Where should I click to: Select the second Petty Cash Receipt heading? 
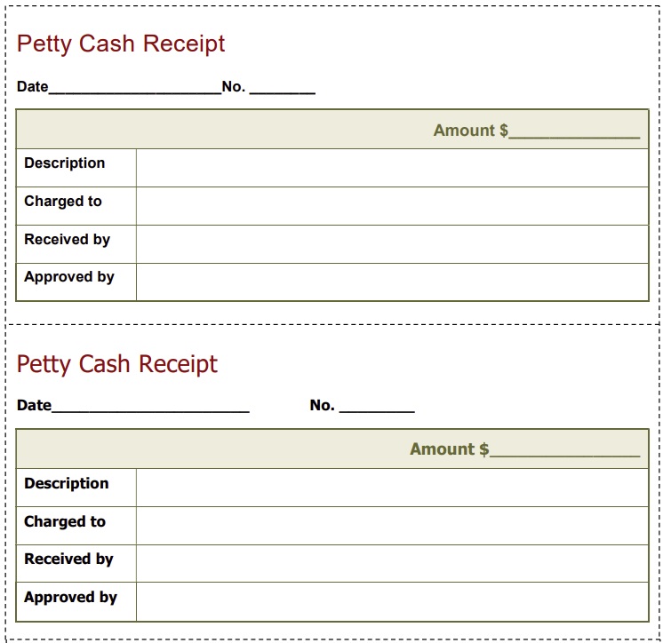pos(117,364)
